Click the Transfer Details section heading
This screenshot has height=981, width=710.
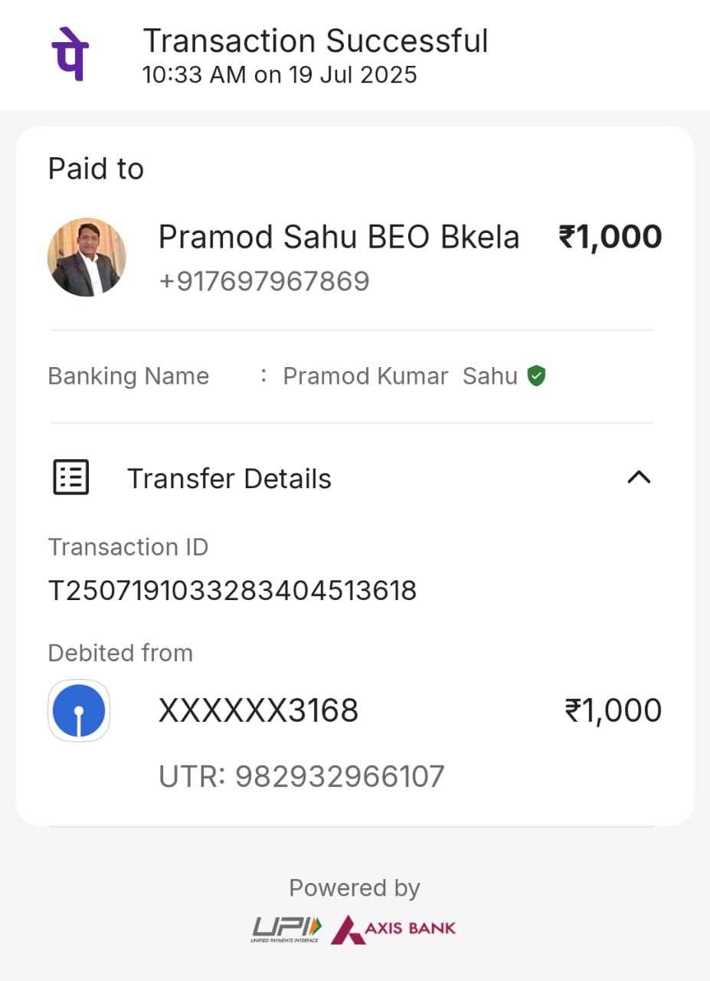(229, 478)
